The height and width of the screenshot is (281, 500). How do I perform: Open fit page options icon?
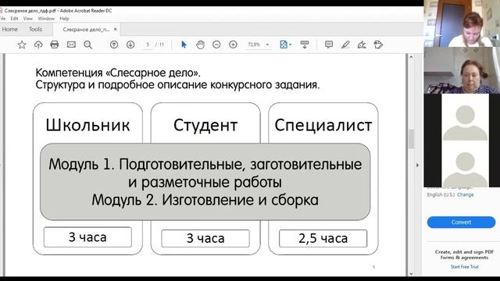pyautogui.click(x=285, y=44)
